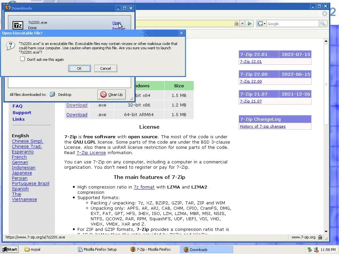Screen dimensions: 339x254
Task: Click the vertical scrollbar thumb
Action: coord(326,84)
